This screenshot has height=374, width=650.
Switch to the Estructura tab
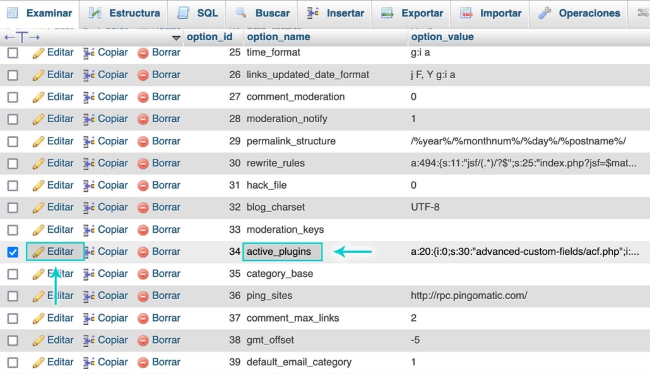pos(125,13)
